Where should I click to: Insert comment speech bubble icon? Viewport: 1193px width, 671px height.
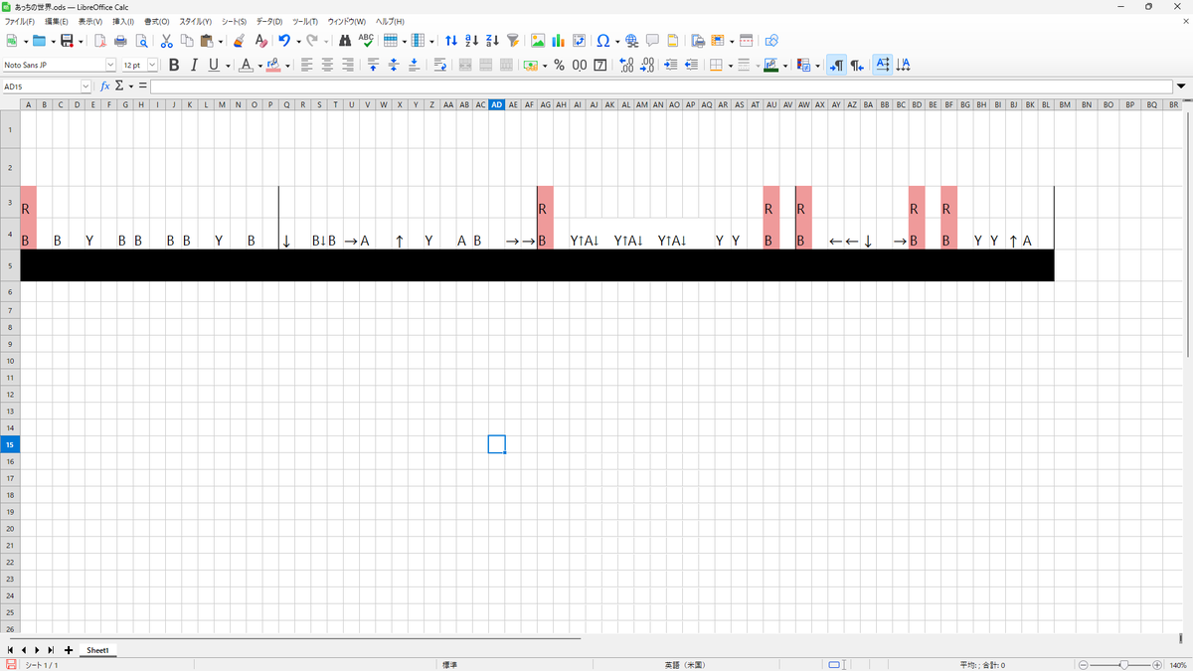tap(653, 41)
